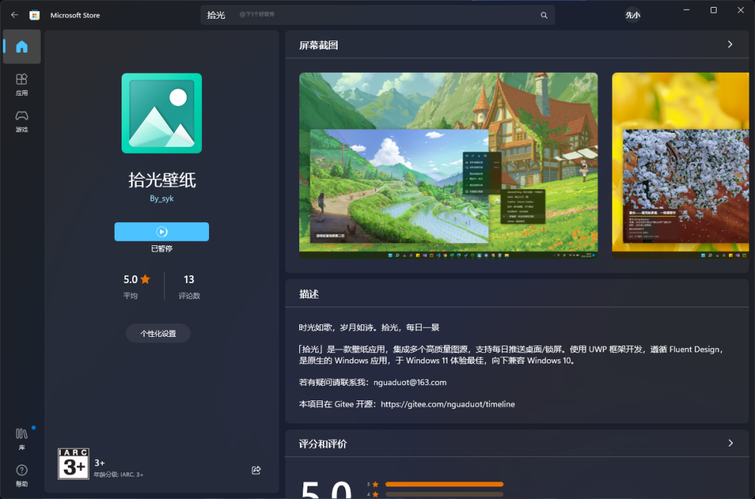Click the developer name By_syk
The width and height of the screenshot is (755, 499).
tap(161, 198)
